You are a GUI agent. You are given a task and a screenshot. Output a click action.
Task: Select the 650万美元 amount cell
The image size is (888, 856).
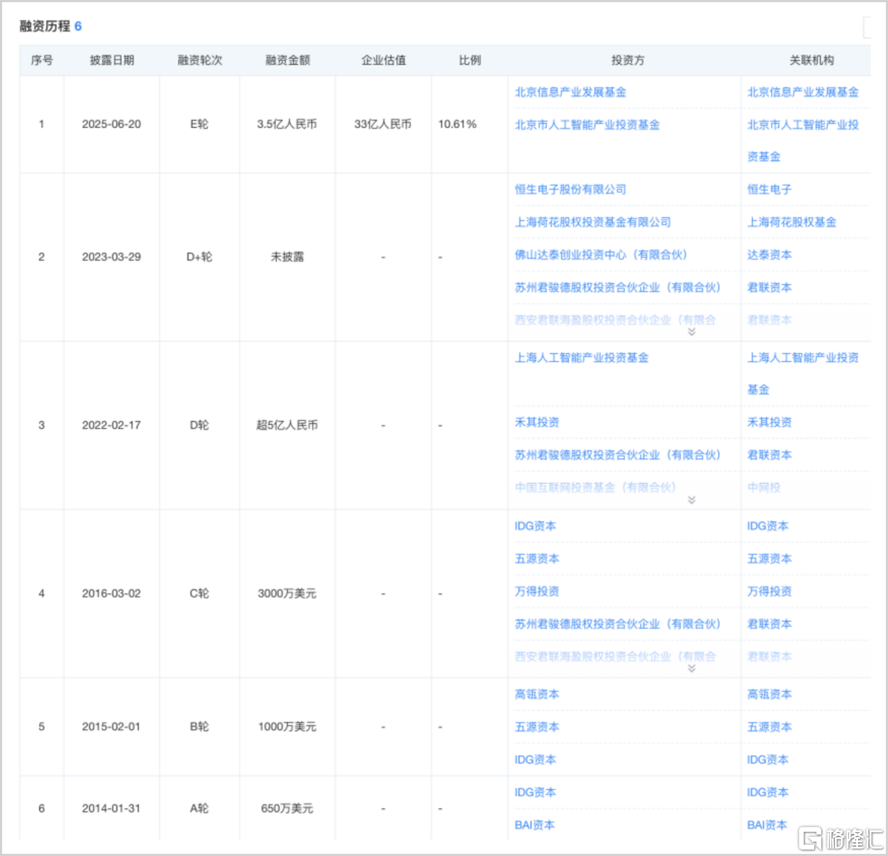click(287, 808)
